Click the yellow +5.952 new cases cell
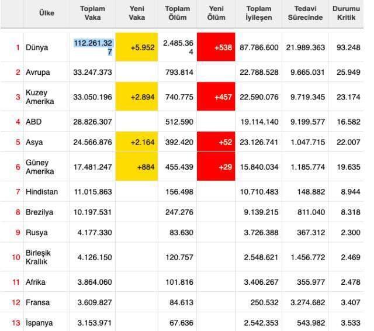This screenshot has width=374, height=331. 137,47
